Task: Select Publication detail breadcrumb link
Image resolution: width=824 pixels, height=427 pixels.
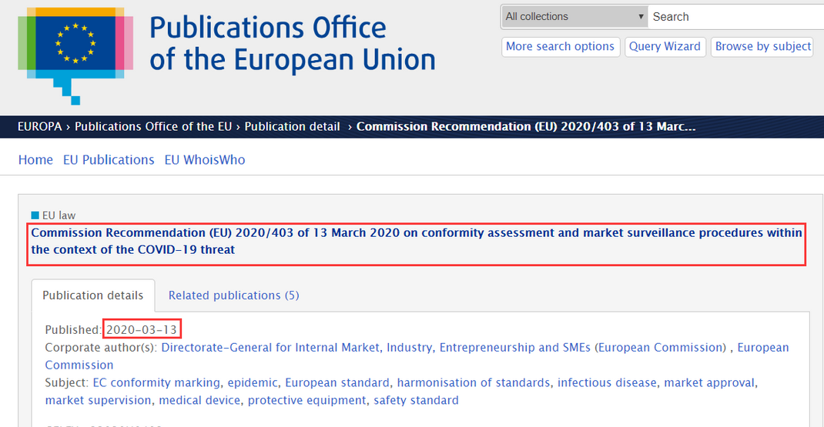Action: pos(292,126)
